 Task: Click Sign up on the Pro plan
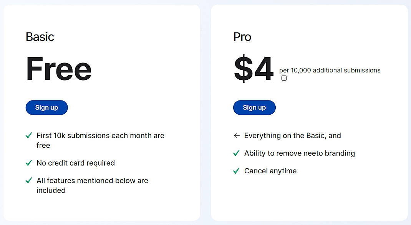(254, 108)
